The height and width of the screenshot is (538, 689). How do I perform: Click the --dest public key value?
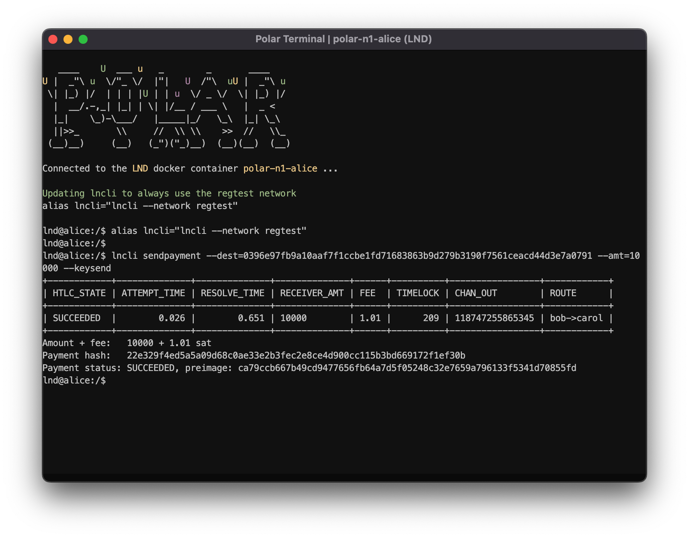pyautogui.click(x=417, y=256)
